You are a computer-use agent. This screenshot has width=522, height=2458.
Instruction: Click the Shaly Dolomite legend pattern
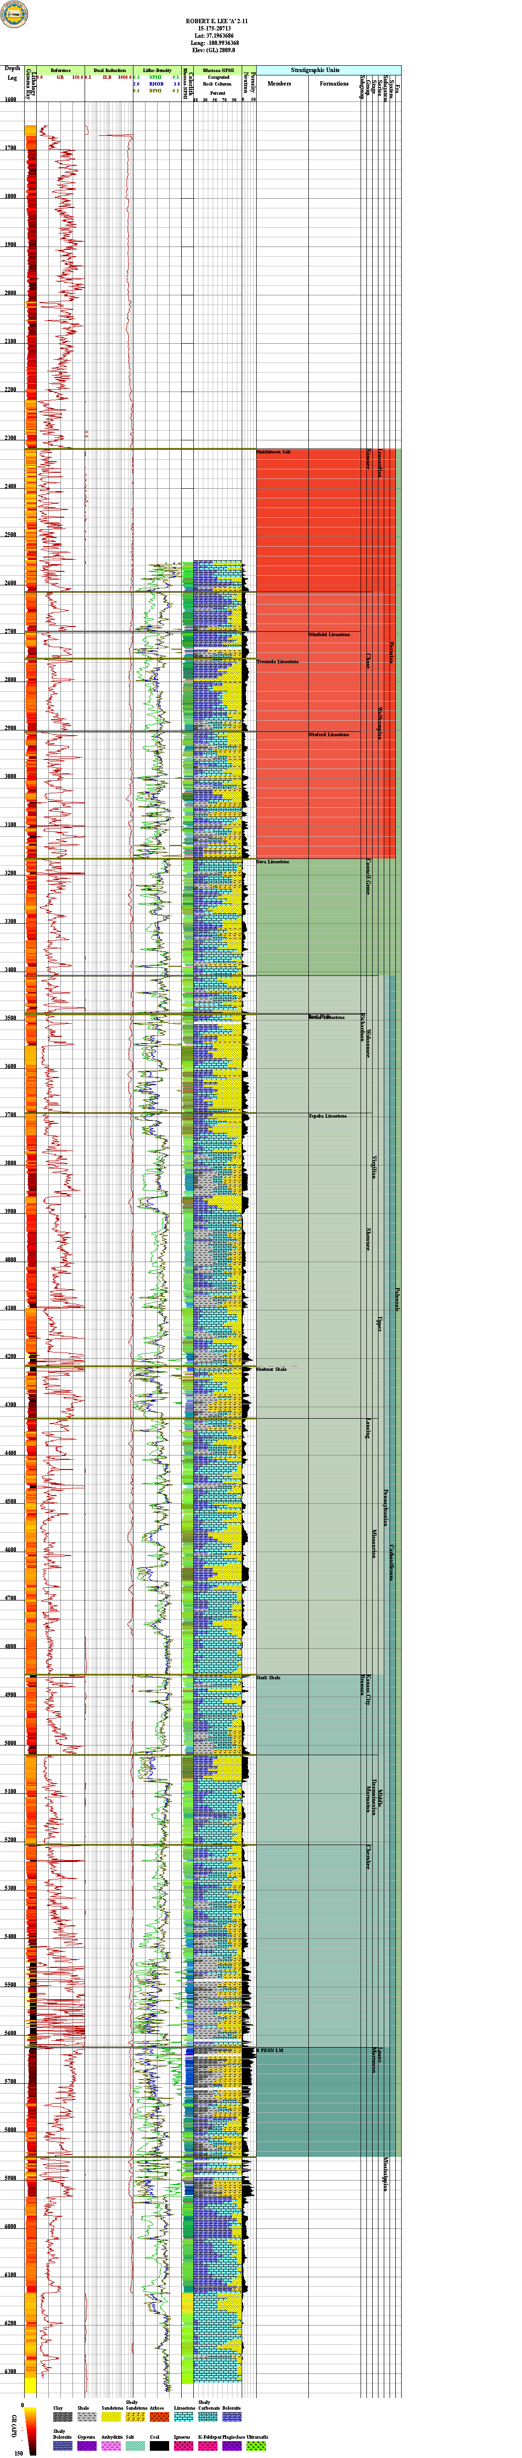[x=62, y=2446]
